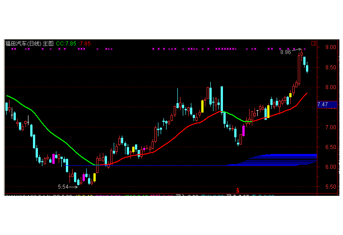Click the 福田汽车(日线) chart title
This screenshot has height=235, width=343.
pyautogui.click(x=23, y=44)
